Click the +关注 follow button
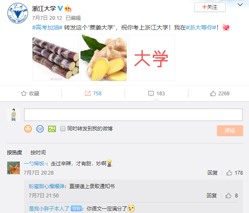The height and width of the screenshot is (213, 249). [210, 7]
